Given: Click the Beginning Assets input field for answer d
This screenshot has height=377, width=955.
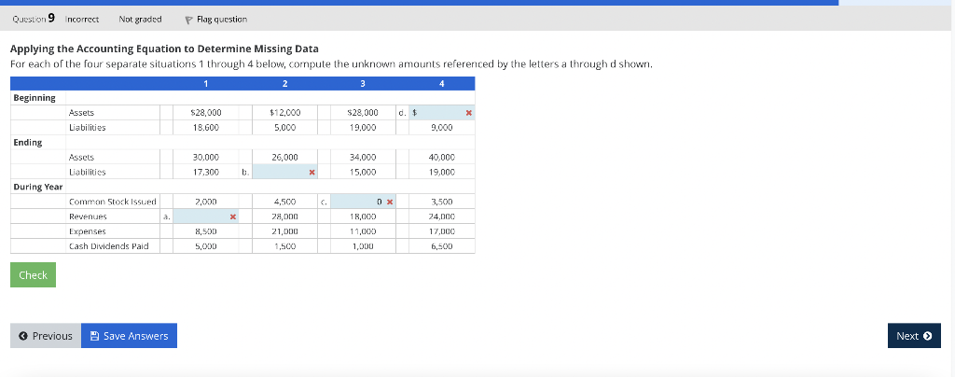Looking at the screenshot, I should 441,113.
